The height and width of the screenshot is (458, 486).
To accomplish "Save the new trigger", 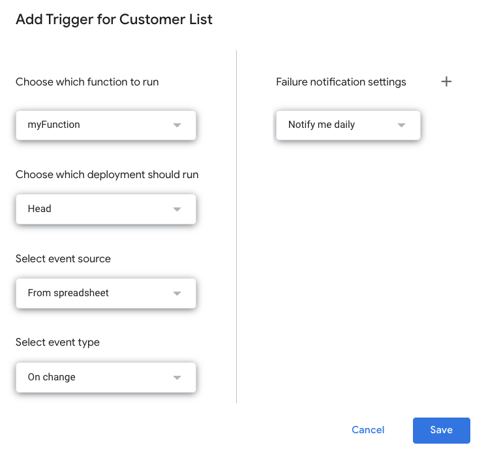I will [x=442, y=430].
